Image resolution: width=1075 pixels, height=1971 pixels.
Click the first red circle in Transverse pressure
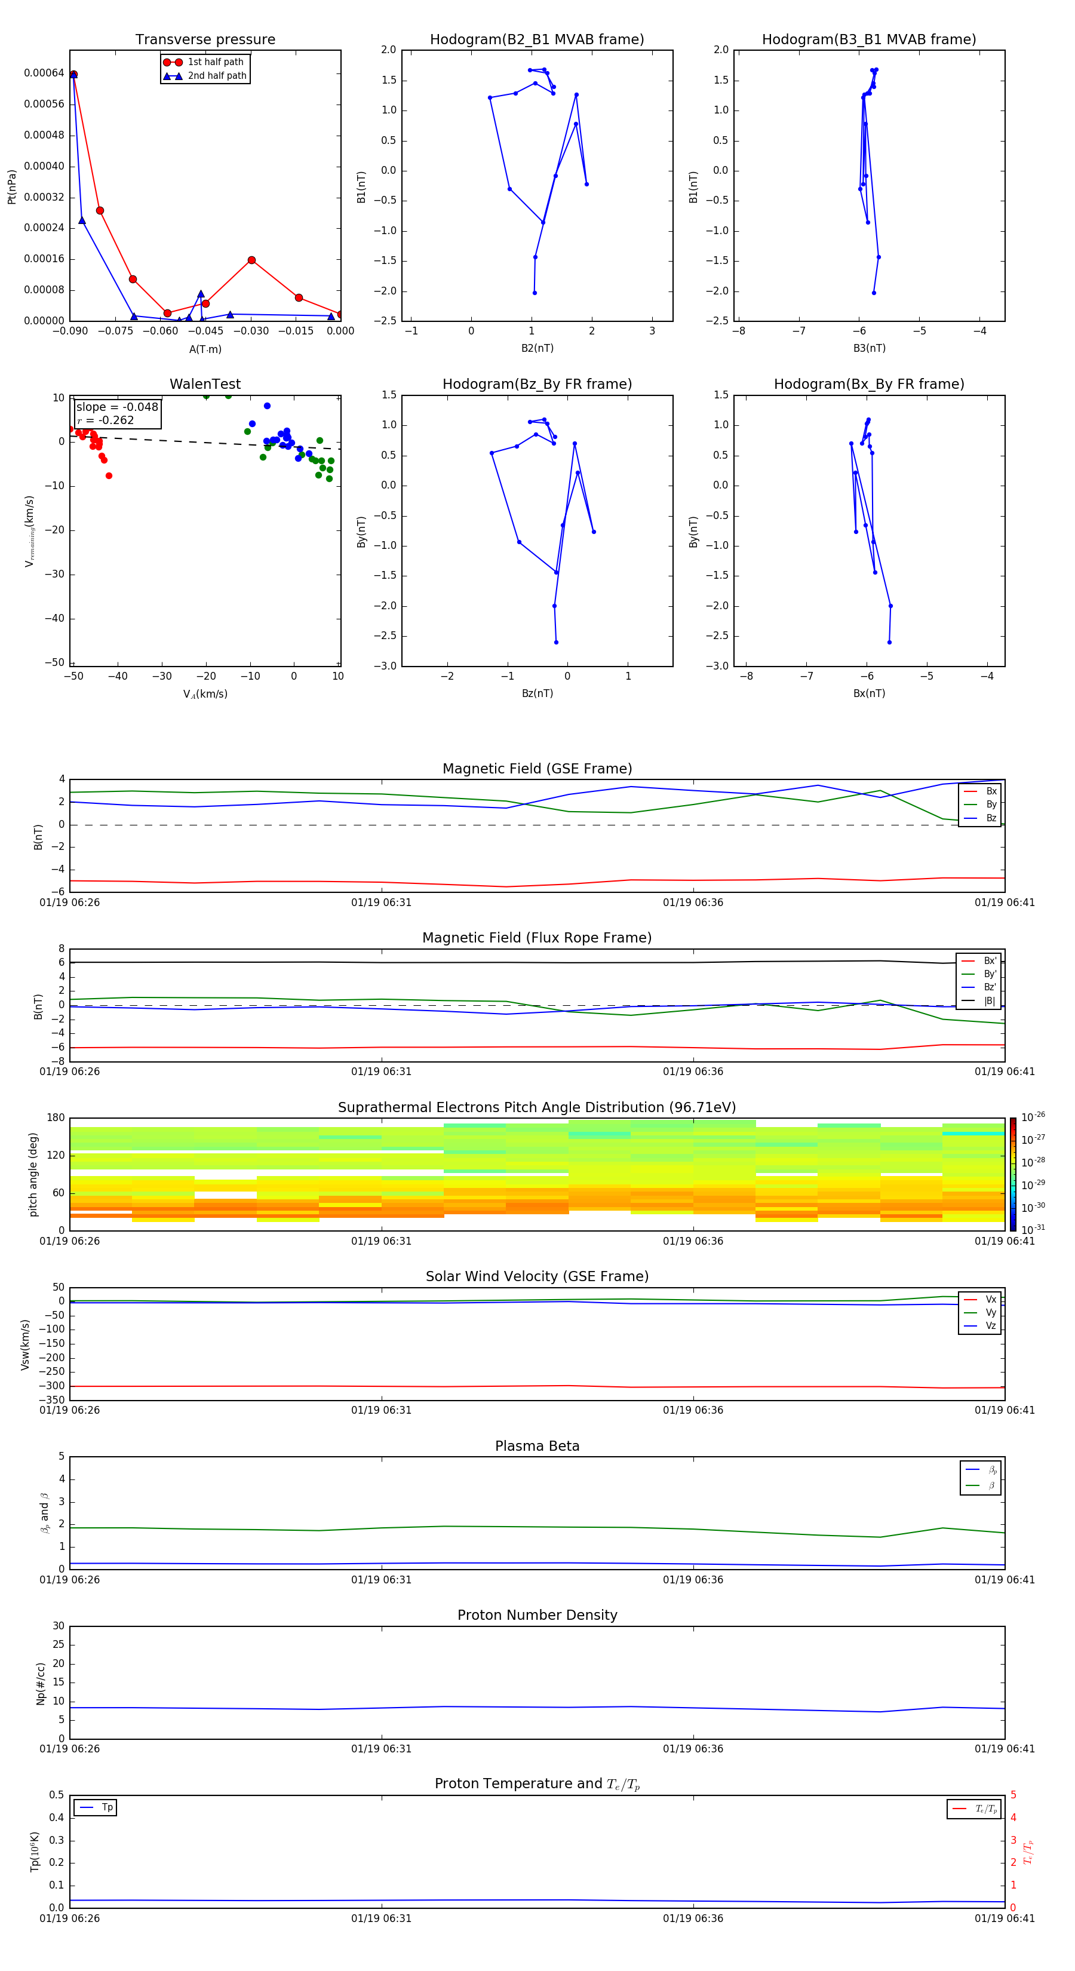point(73,74)
